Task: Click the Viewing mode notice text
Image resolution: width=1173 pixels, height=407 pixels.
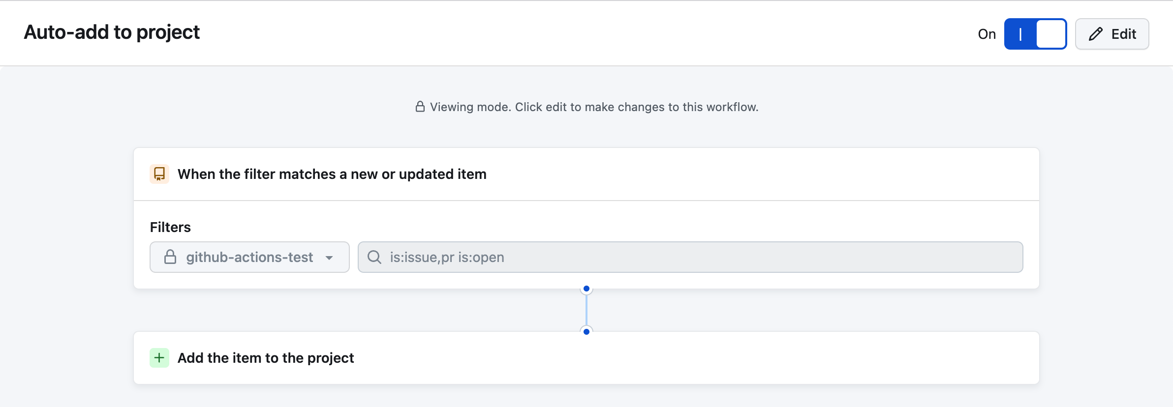Action: [594, 107]
